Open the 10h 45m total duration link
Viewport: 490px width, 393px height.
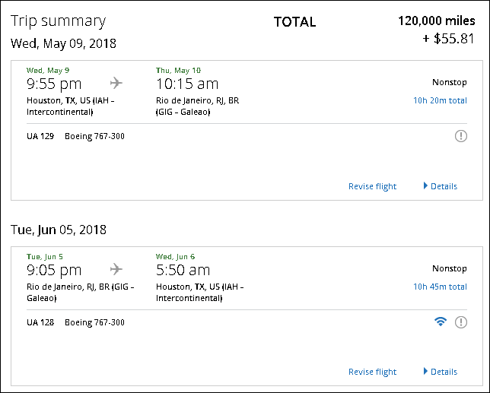[440, 287]
